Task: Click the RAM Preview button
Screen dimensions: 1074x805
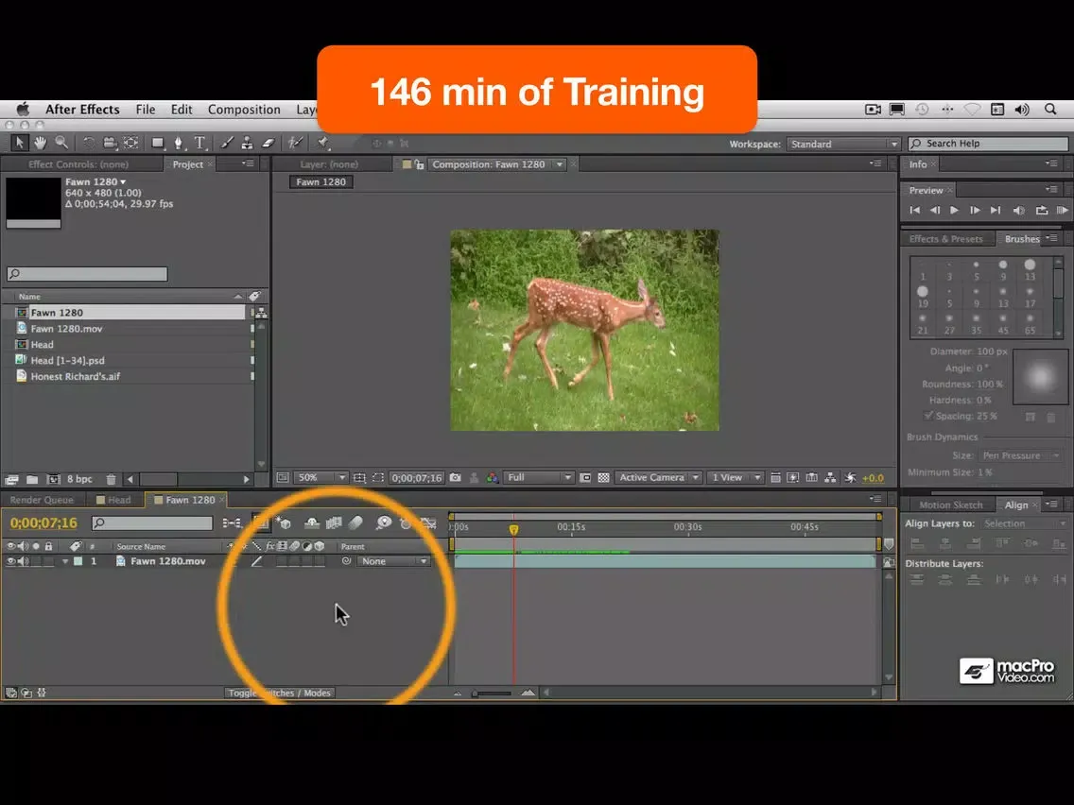Action: (1063, 210)
